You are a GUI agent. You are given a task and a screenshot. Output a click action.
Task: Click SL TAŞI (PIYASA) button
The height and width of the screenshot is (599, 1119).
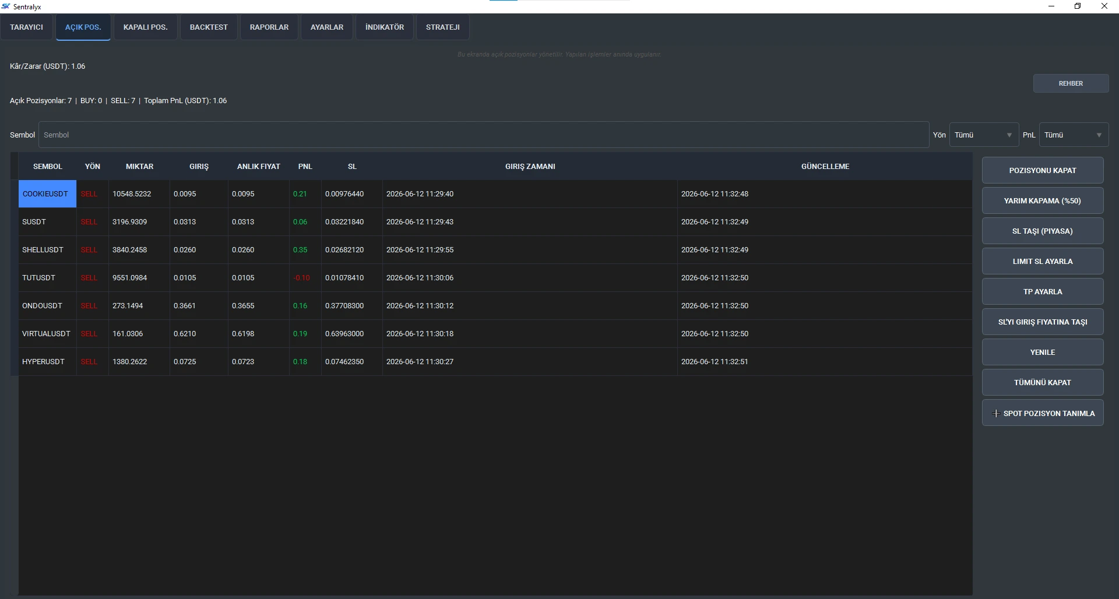pyautogui.click(x=1043, y=231)
